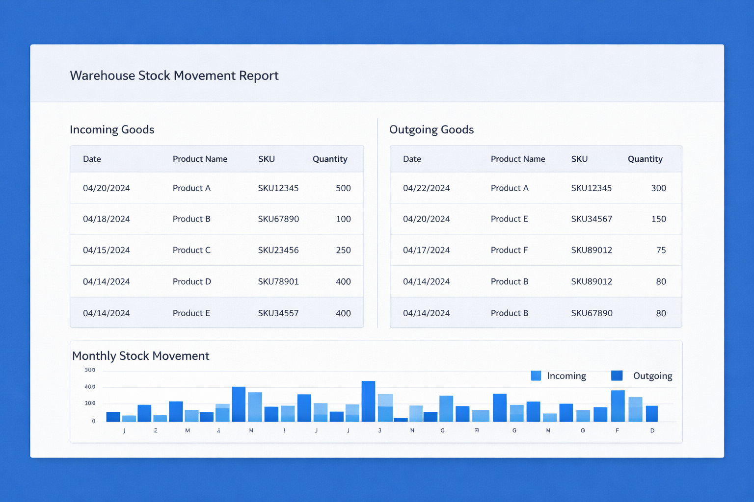754x502 pixels.
Task: Click SKU header in Outgoing Goods table
Action: pos(579,159)
